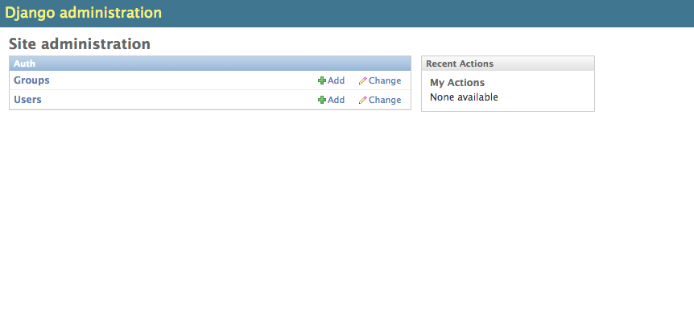
Task: Click the green plus icon in the Groups row
Action: pos(322,80)
